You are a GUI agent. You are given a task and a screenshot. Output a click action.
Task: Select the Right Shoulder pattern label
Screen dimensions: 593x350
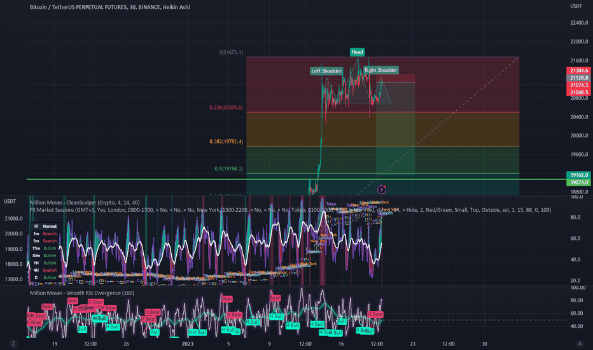(x=381, y=70)
